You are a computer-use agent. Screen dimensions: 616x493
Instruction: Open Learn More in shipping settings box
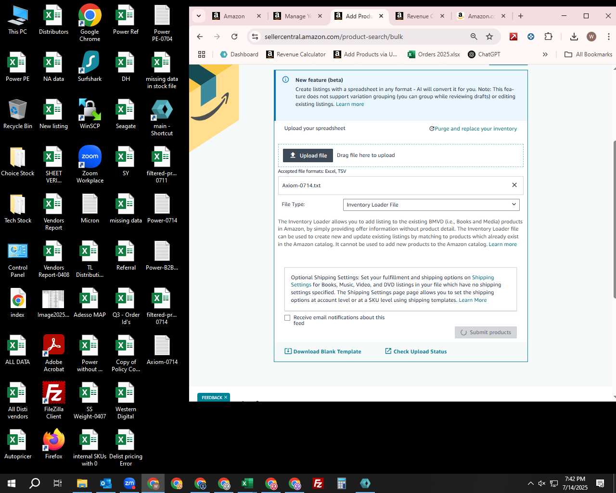click(x=473, y=300)
